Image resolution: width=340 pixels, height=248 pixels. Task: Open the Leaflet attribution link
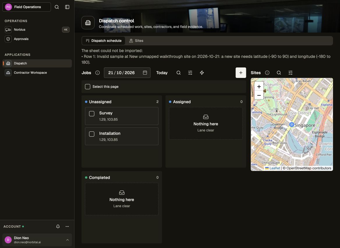(x=275, y=168)
